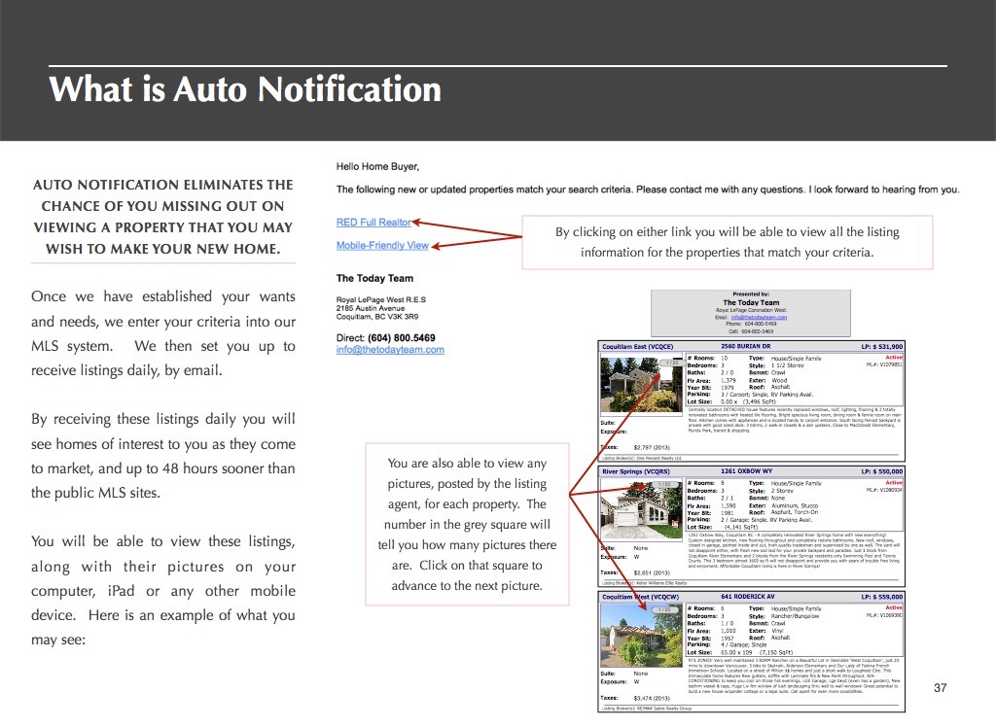Advance photos using Burian Dr grey counter

(668, 362)
